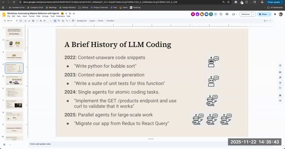Open the Fit zoom level dropdown
Screen dimensions: 285x149
(47, 21)
